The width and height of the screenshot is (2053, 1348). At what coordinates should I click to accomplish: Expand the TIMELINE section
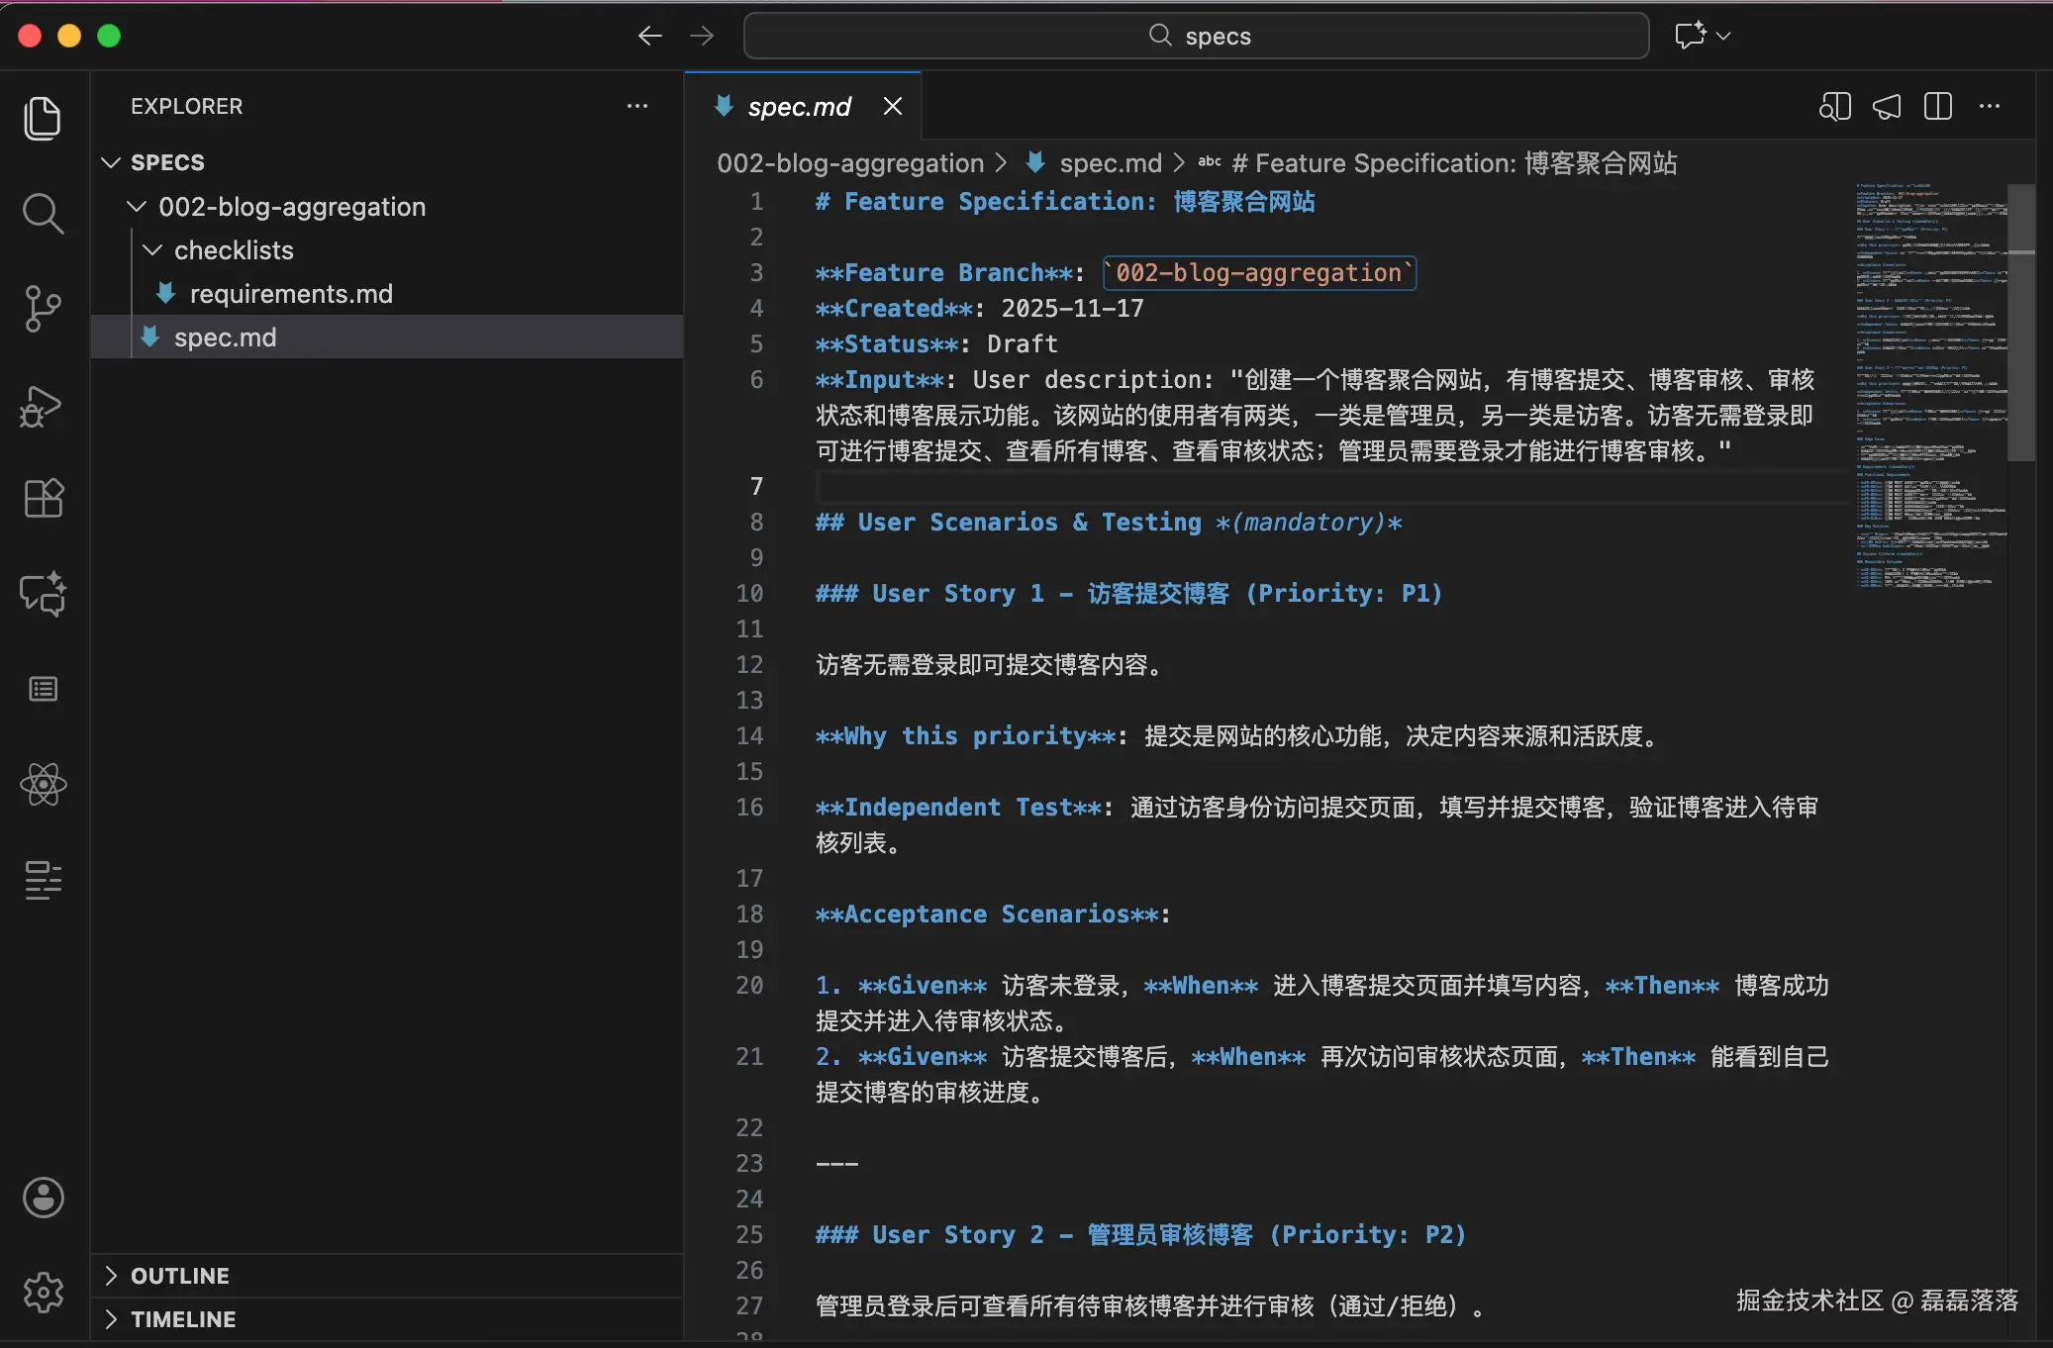(183, 1319)
